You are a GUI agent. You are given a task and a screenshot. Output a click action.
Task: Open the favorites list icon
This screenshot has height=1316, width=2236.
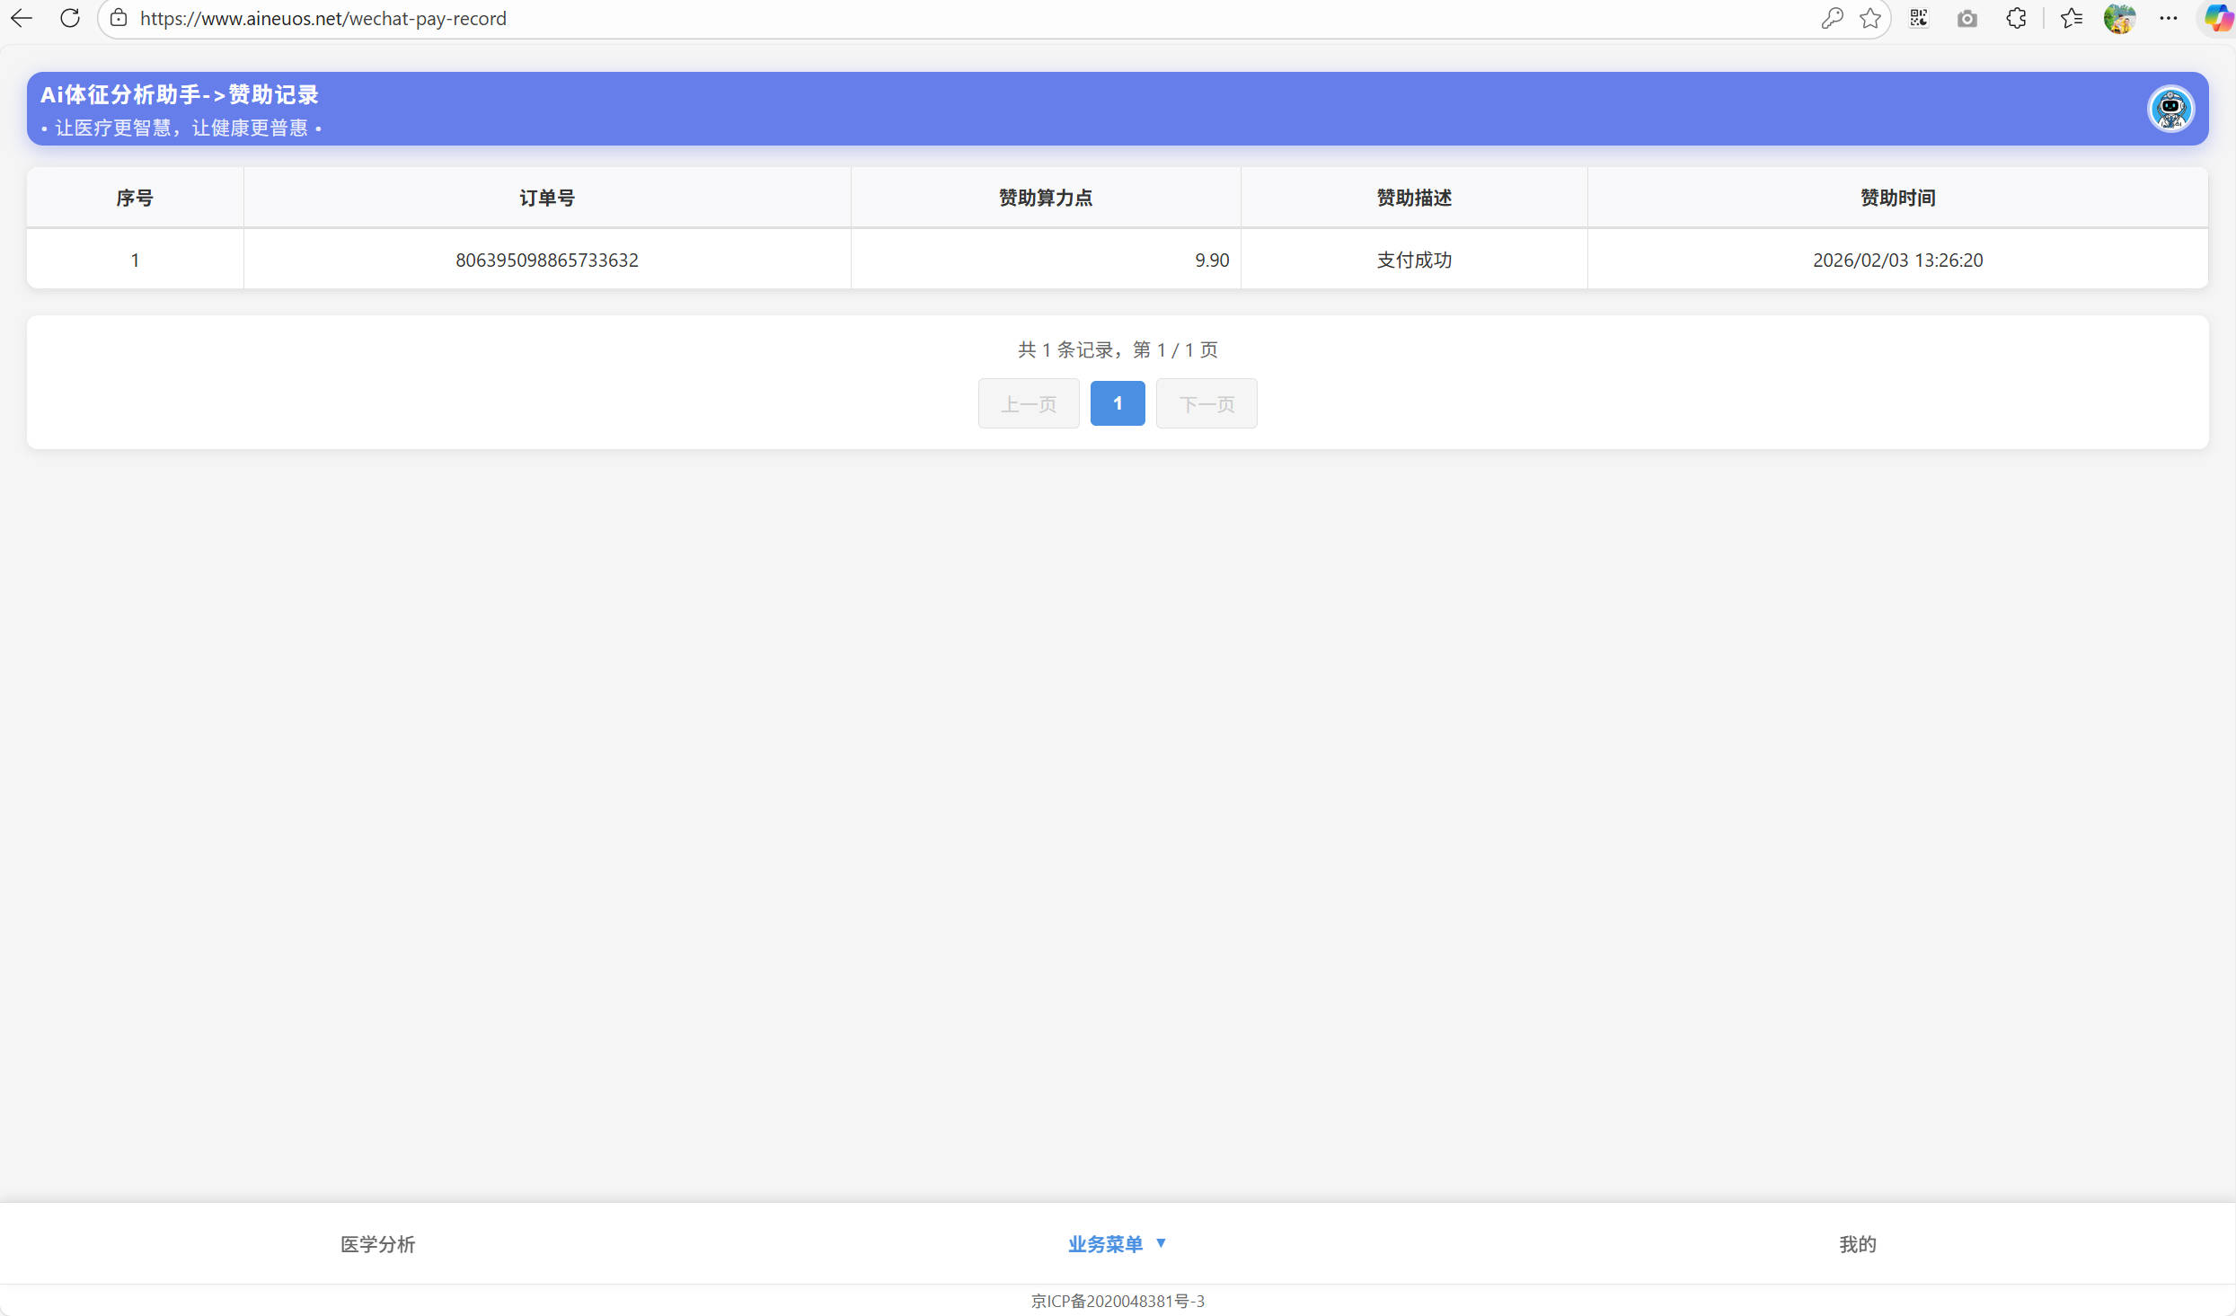2072,18
